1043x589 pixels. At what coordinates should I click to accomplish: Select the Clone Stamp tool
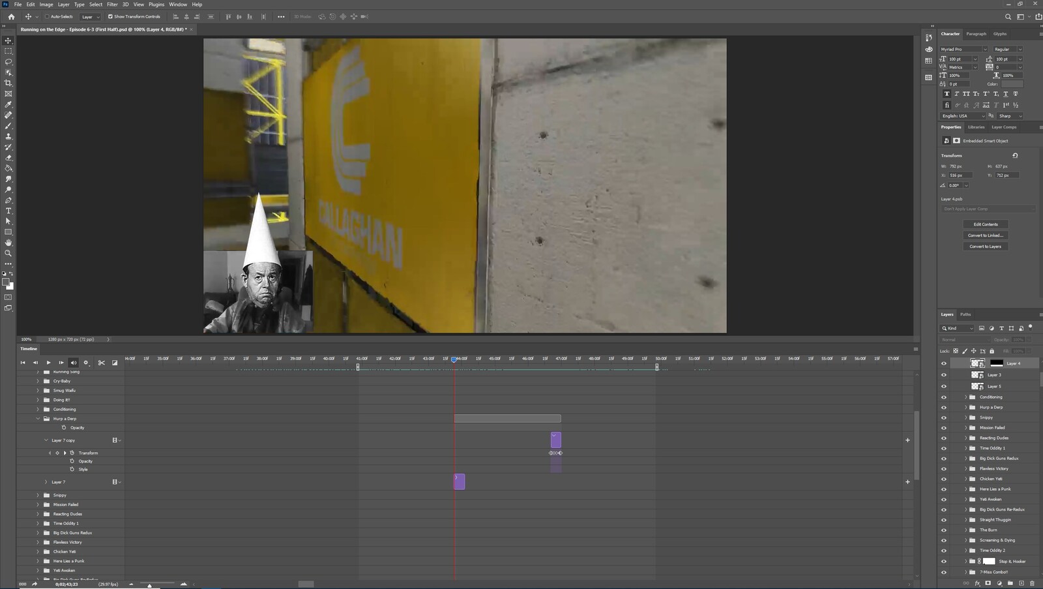(8, 136)
